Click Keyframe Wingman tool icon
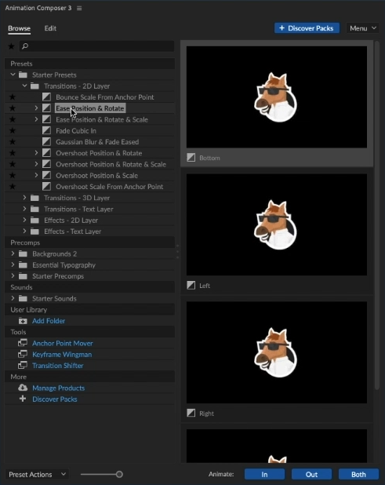 point(23,354)
